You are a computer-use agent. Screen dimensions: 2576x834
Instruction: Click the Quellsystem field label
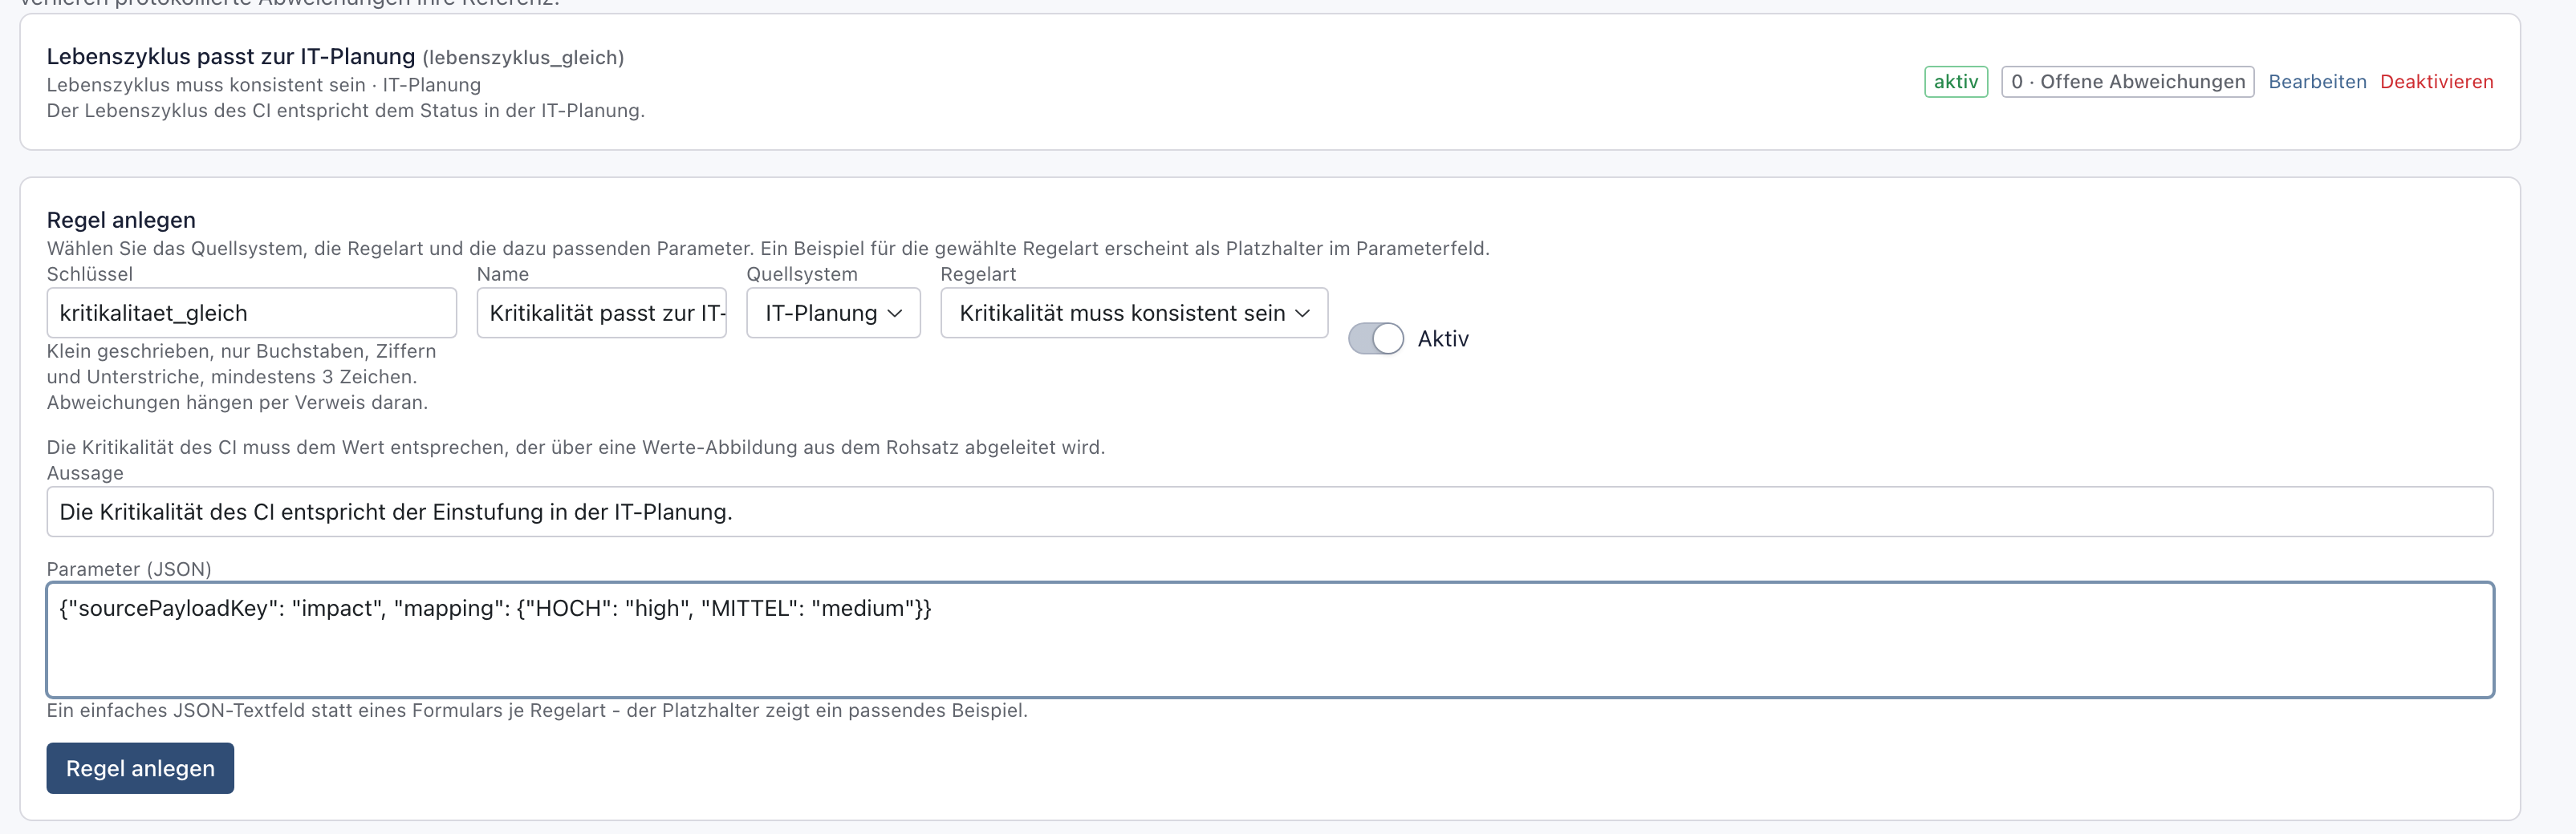point(802,273)
